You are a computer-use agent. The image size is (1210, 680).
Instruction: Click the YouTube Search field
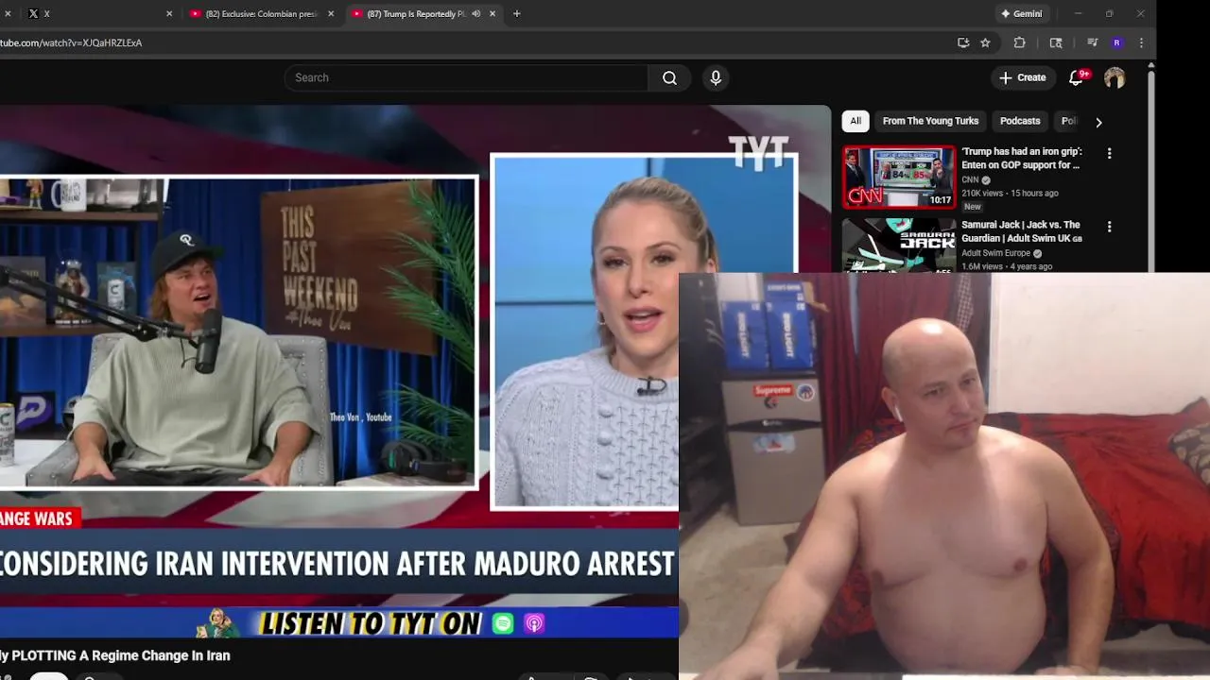coord(466,77)
